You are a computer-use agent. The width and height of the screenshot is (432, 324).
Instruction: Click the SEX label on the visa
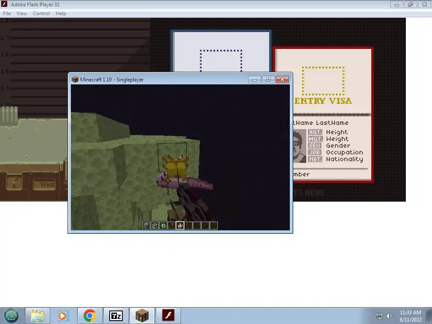click(x=315, y=146)
